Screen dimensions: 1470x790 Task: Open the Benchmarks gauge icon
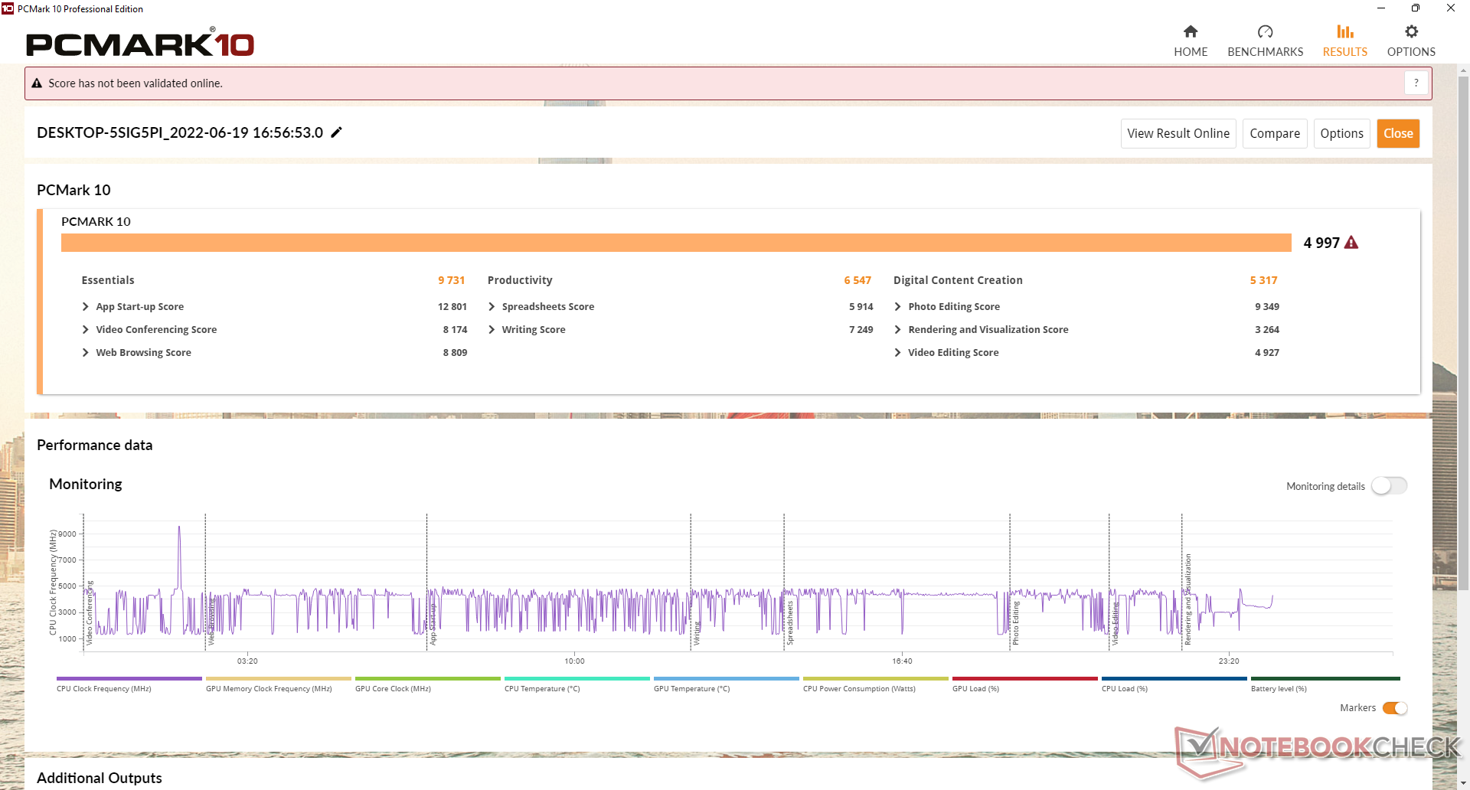coord(1265,31)
